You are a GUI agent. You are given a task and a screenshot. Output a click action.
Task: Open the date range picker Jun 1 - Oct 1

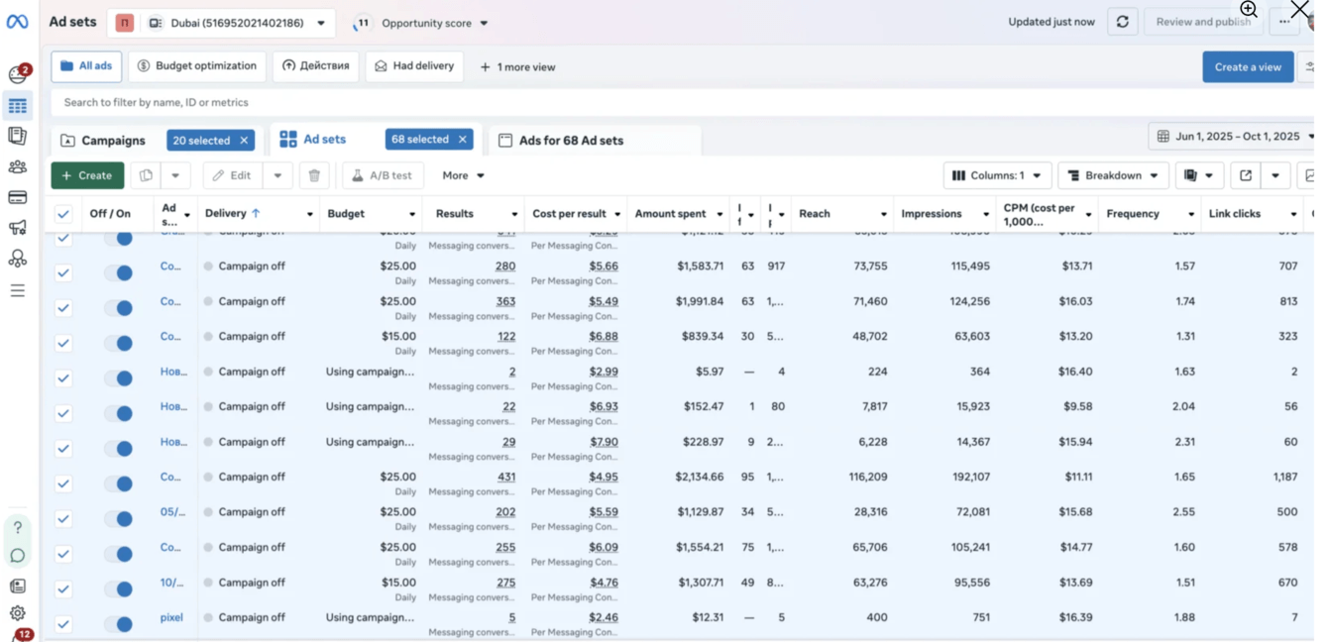click(1235, 137)
